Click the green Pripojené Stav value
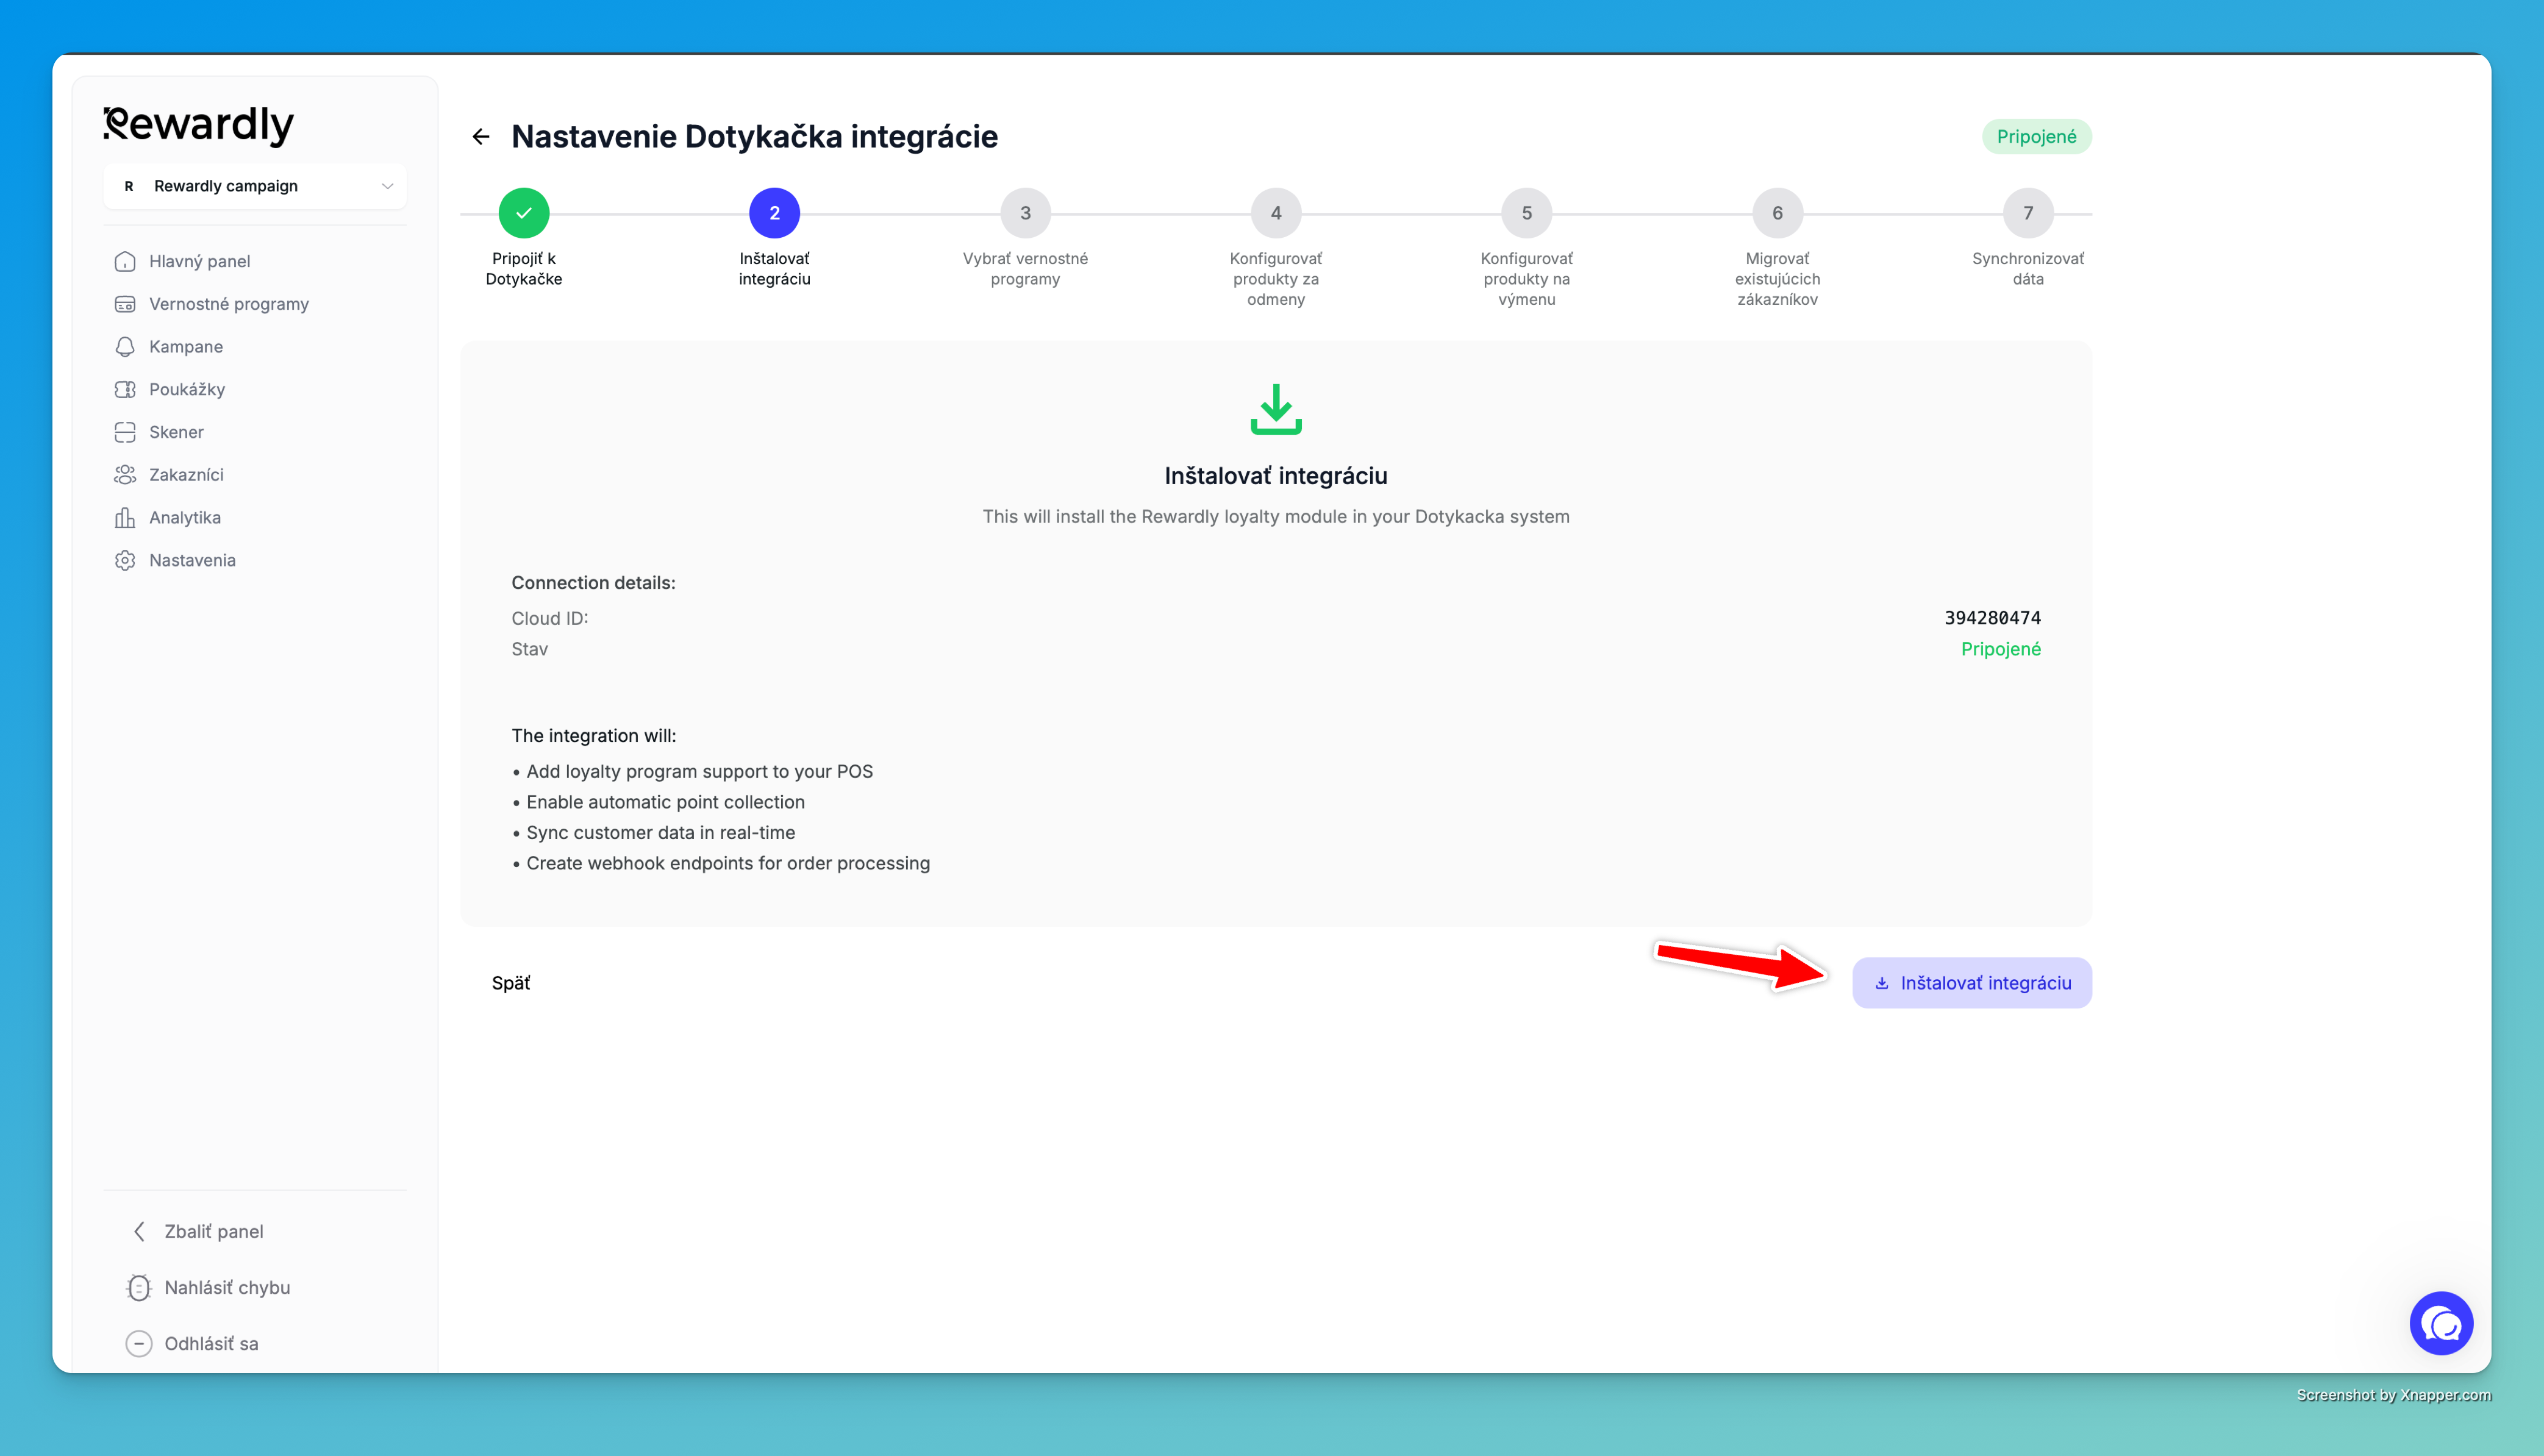The height and width of the screenshot is (1456, 2544). [x=2000, y=649]
